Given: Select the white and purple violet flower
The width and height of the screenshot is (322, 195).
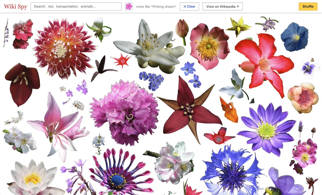Looking at the screenshot, I should click(309, 68).
